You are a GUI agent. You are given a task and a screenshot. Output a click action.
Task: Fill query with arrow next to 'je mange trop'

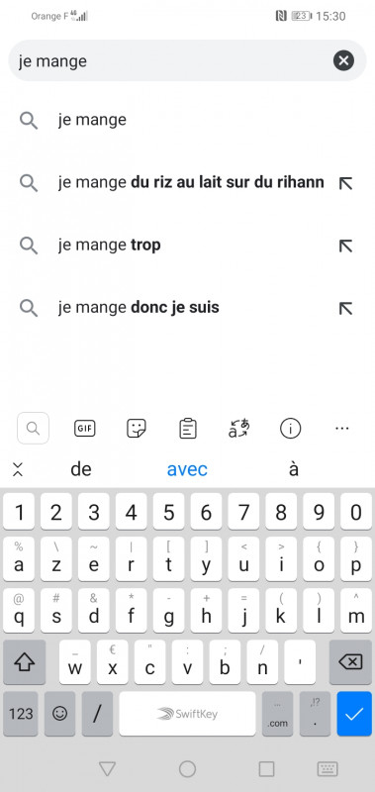pos(345,246)
